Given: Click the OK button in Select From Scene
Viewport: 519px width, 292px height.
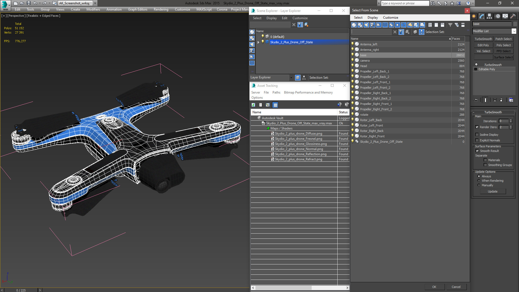Looking at the screenshot, I should 434,287.
